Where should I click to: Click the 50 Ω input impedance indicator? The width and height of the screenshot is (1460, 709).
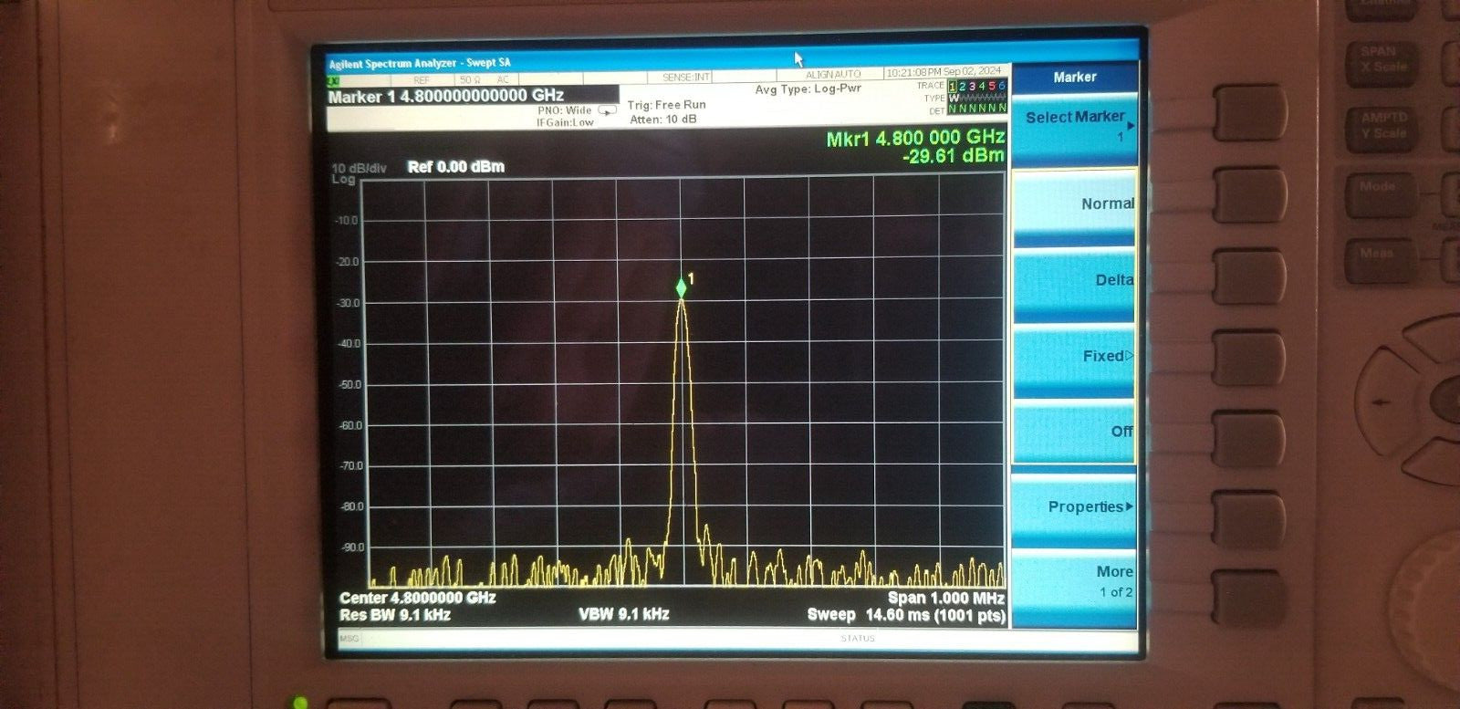470,80
